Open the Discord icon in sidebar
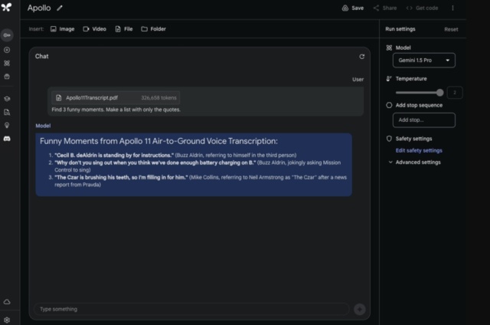The height and width of the screenshot is (325, 490). [x=7, y=138]
